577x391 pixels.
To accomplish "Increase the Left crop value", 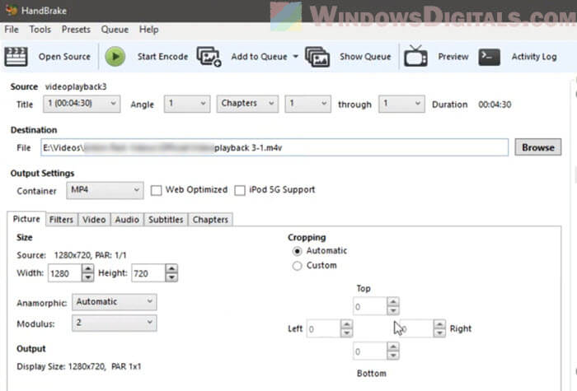I will coord(347,324).
